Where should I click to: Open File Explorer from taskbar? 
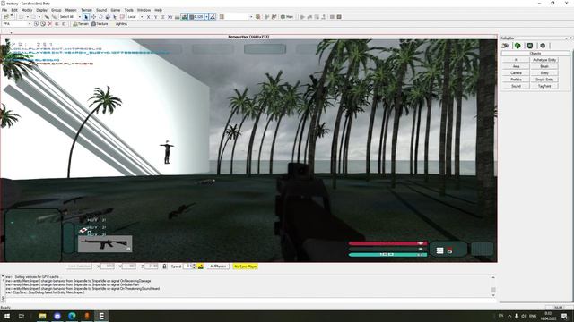[42, 316]
